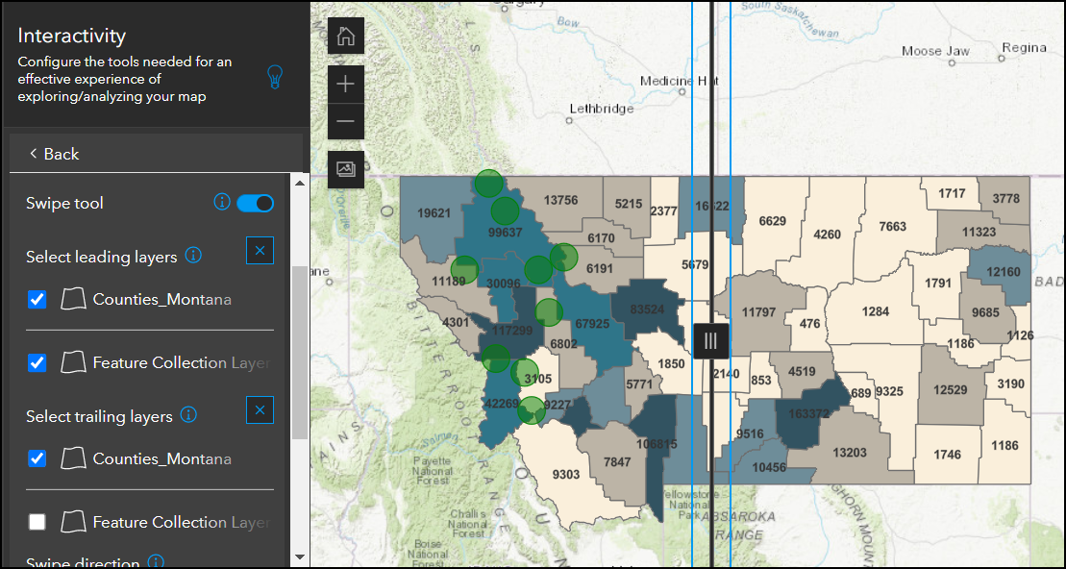Go back to previous Interactivity panel
This screenshot has height=569, width=1066.
[54, 154]
